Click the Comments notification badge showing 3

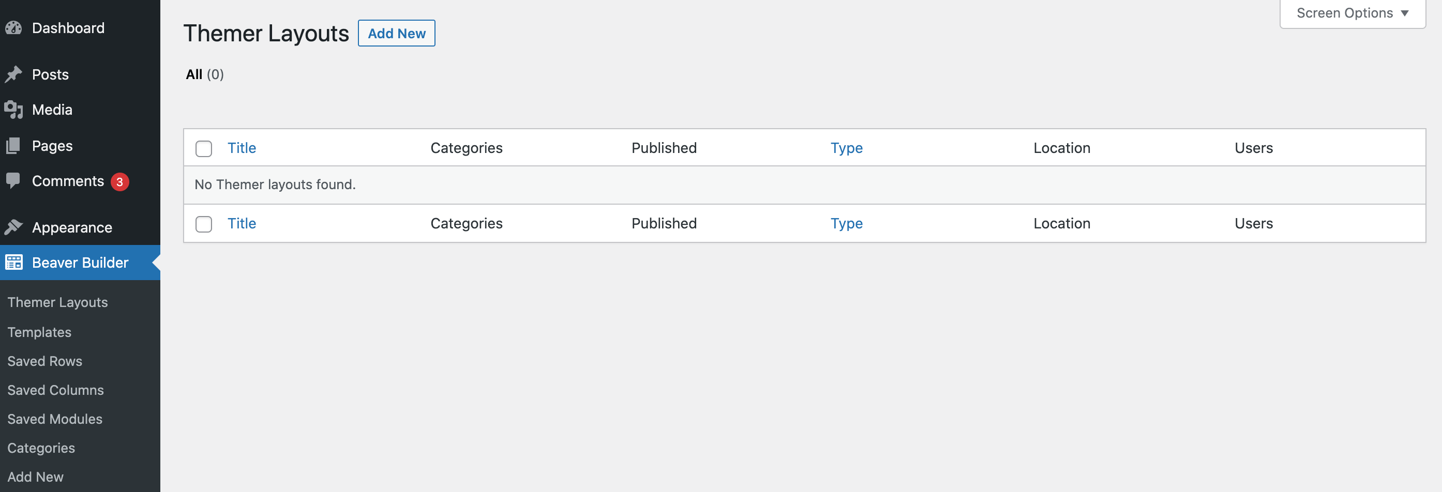pos(120,181)
